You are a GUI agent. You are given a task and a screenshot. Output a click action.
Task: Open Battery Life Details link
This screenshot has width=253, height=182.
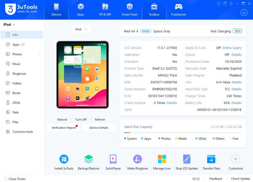click(x=237, y=103)
